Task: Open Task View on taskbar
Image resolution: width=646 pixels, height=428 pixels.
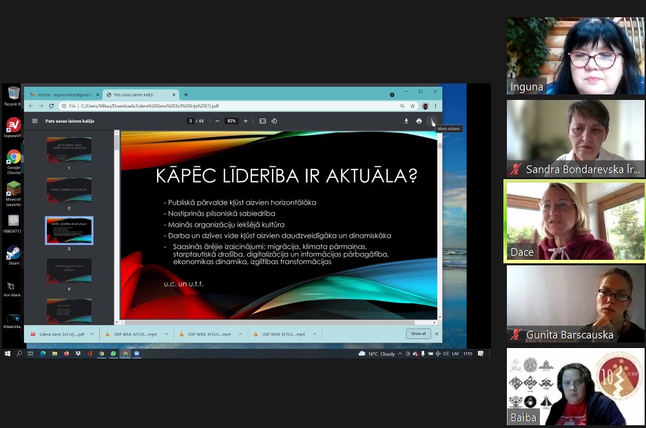Action: click(30, 354)
